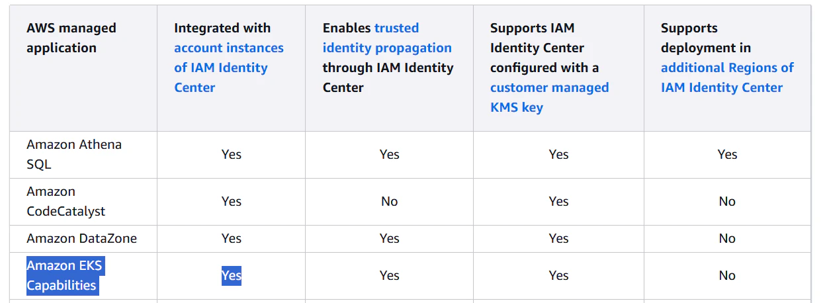Click DataZone's No under additional Regions column
Screen dimensions: 827x303
click(727, 238)
